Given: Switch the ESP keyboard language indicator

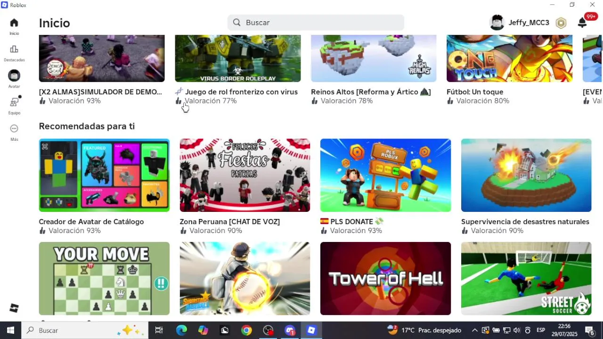Looking at the screenshot, I should tap(541, 331).
